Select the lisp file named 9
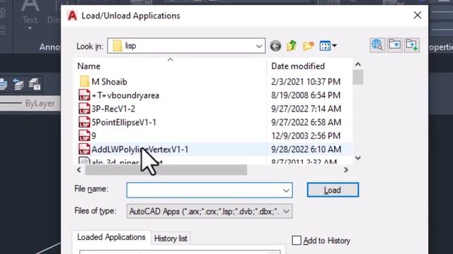This screenshot has height=254, width=453. (x=93, y=136)
